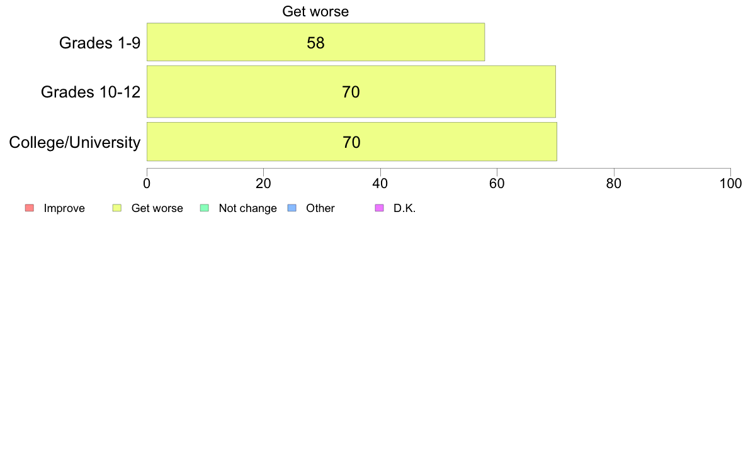Select the Get worse legend label
The width and height of the screenshot is (748, 463).
[157, 208]
